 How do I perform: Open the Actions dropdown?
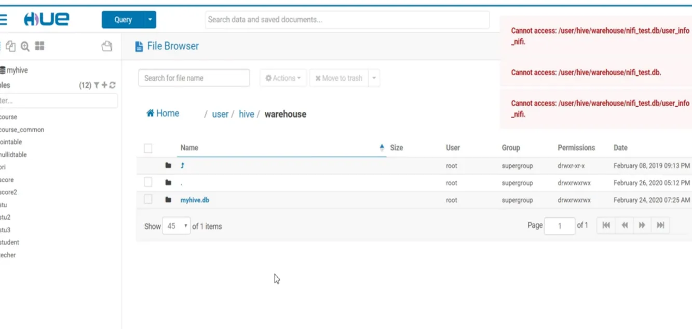(283, 78)
